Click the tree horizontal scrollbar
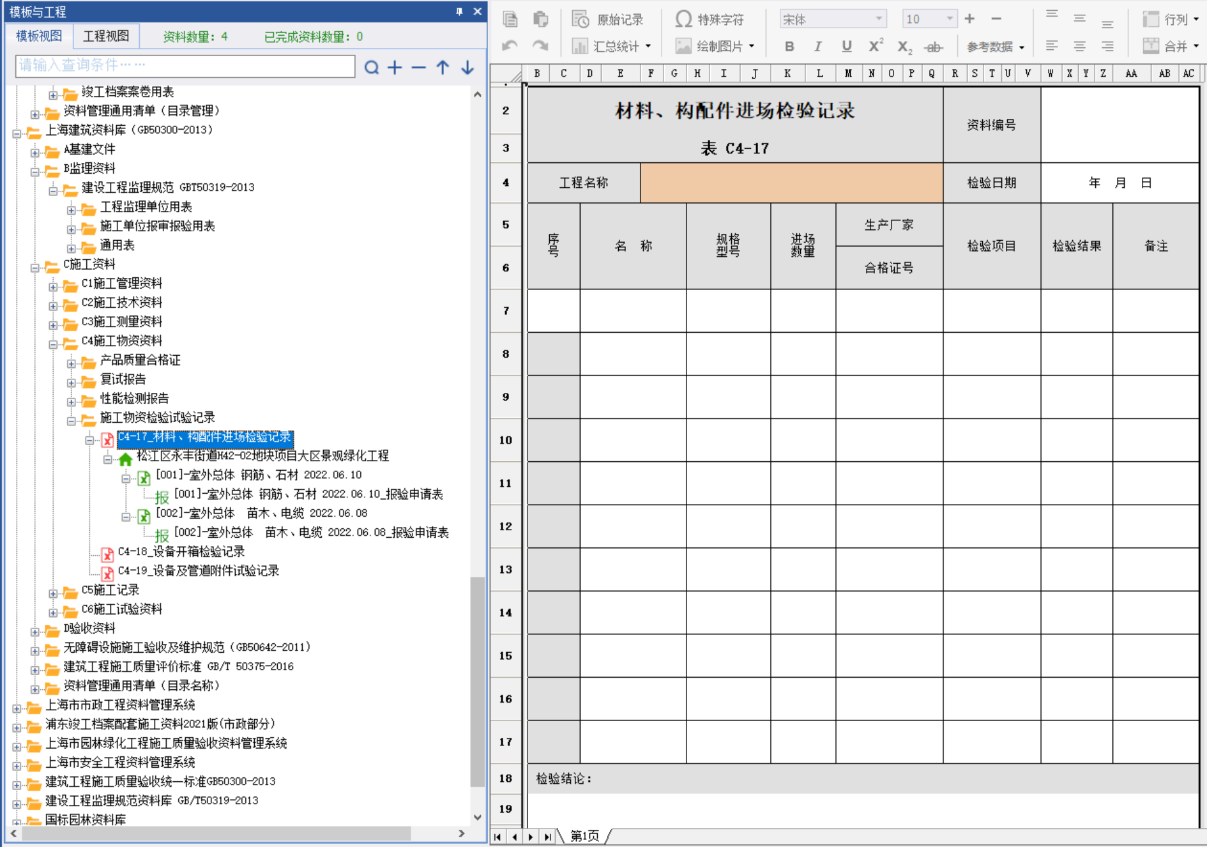The width and height of the screenshot is (1207, 847). 216,834
